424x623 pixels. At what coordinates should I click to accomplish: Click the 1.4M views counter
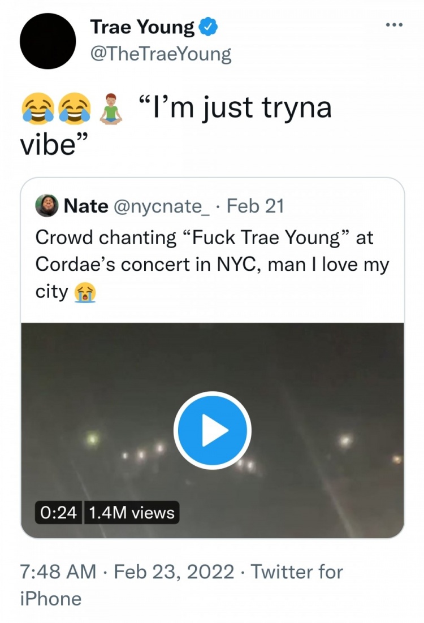132,513
